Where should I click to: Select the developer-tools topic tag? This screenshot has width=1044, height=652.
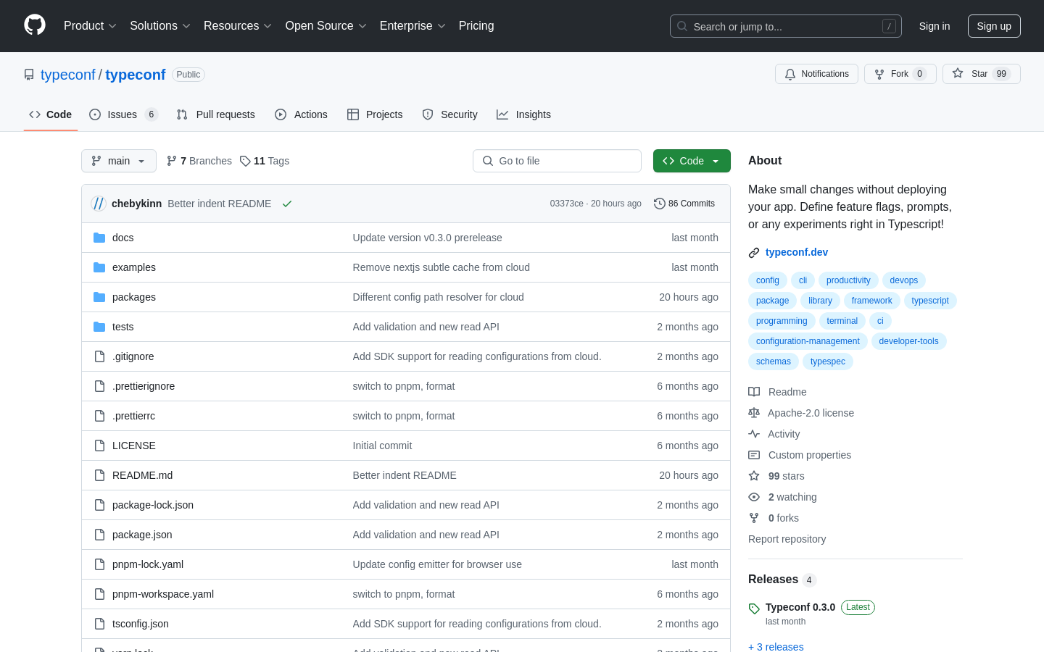pos(908,341)
